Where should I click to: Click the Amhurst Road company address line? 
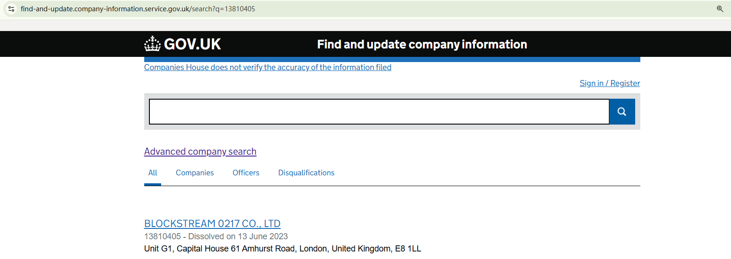(x=282, y=249)
